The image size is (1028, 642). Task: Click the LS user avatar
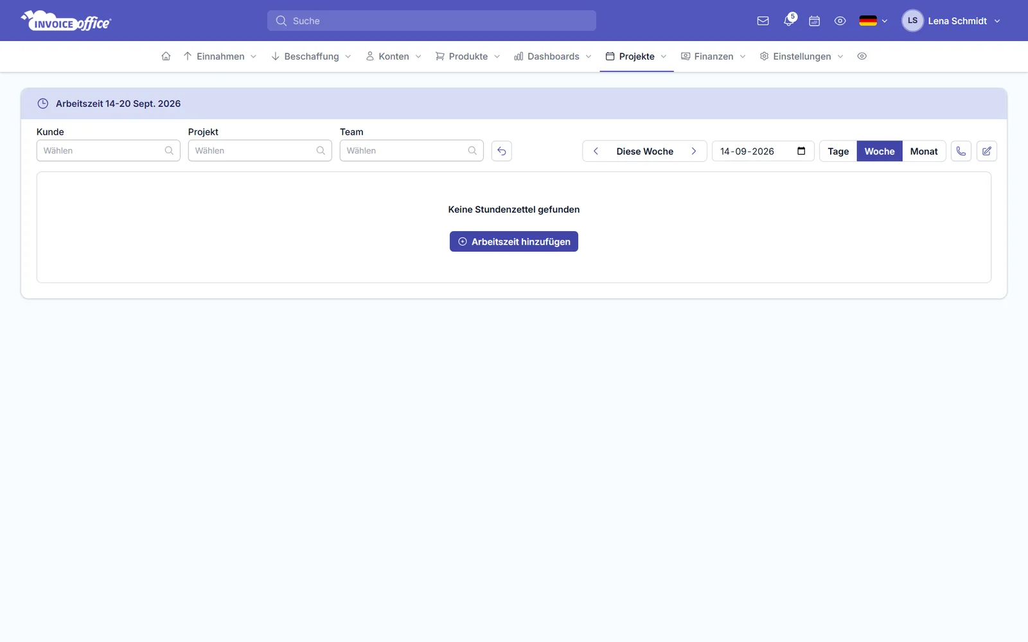(x=912, y=21)
